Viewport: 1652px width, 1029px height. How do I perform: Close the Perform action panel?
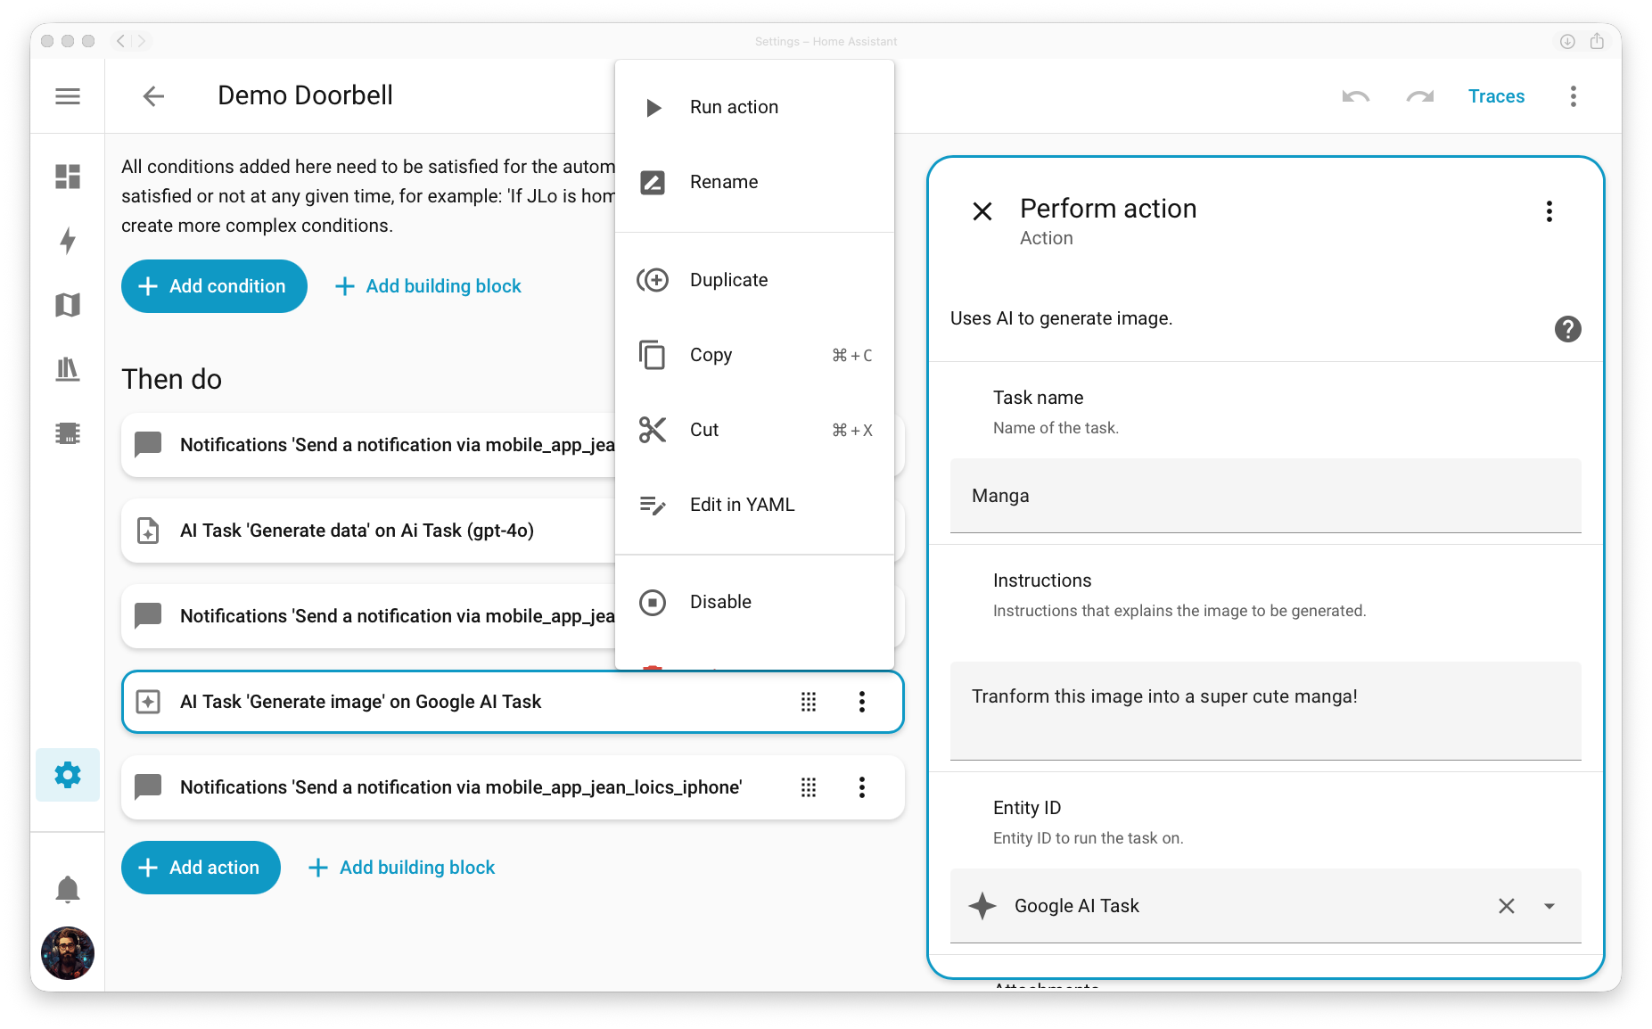tap(982, 211)
